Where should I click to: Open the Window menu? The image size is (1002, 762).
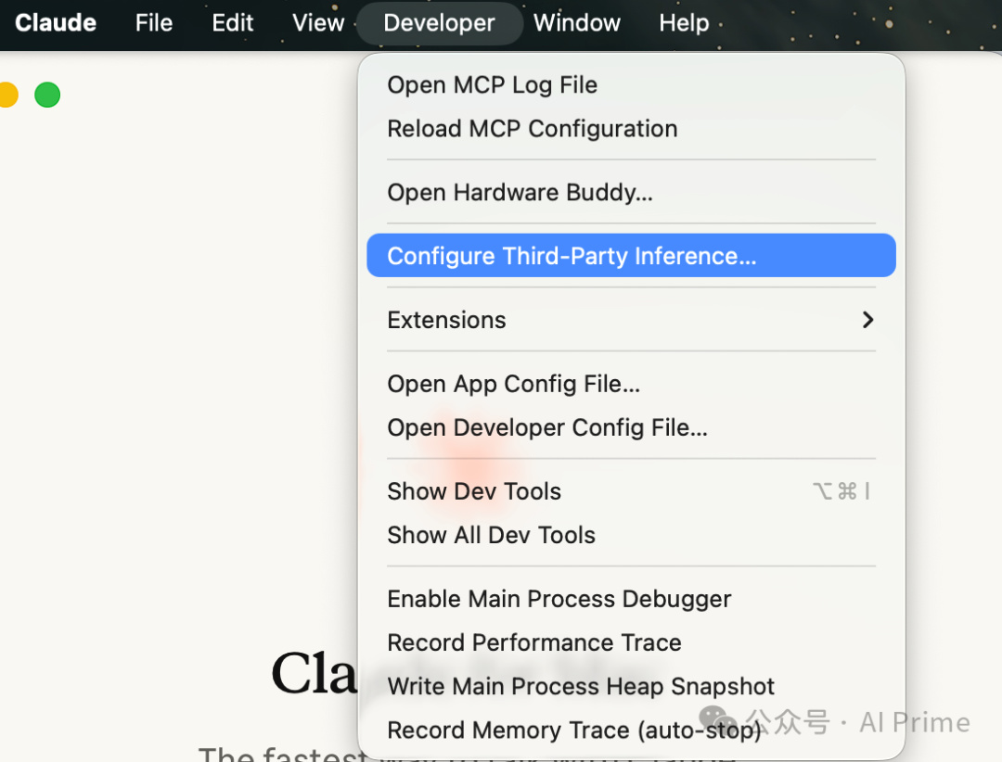click(577, 23)
